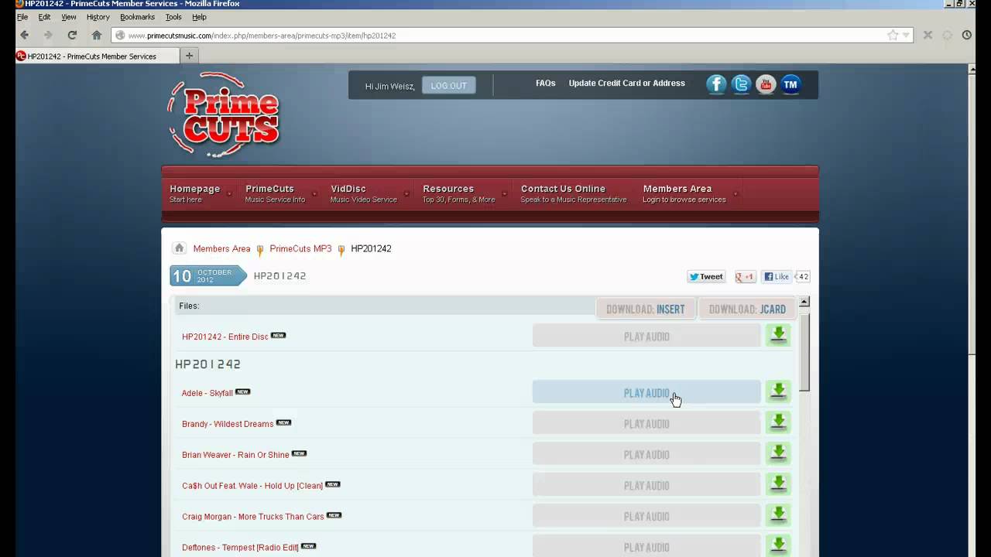Open the URL bar history dropdown arrow

point(906,35)
